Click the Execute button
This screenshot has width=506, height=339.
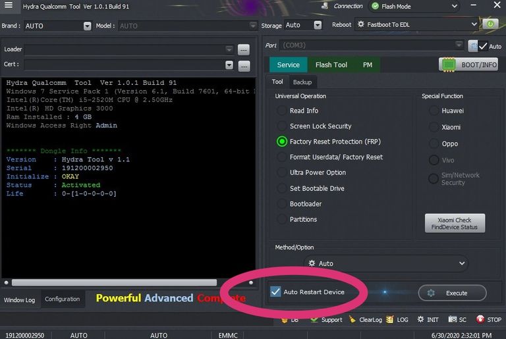(453, 293)
